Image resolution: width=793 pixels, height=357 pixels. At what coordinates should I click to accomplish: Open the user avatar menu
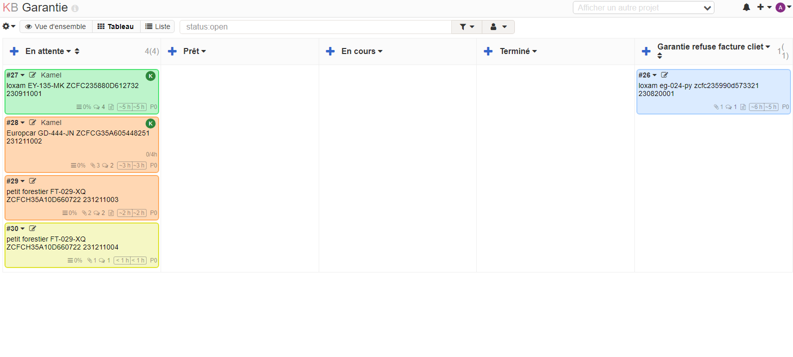pos(783,7)
